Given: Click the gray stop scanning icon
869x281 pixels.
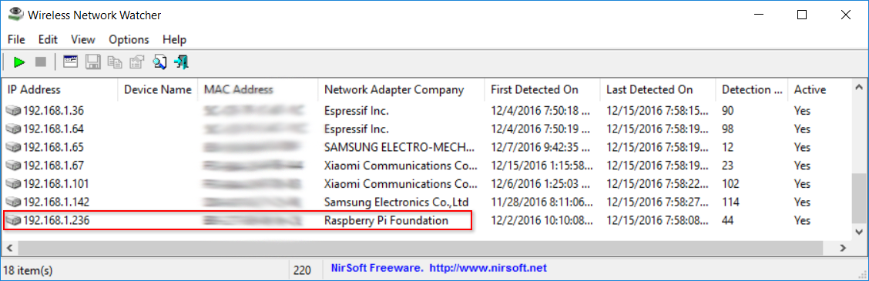Looking at the screenshot, I should pyautogui.click(x=41, y=62).
